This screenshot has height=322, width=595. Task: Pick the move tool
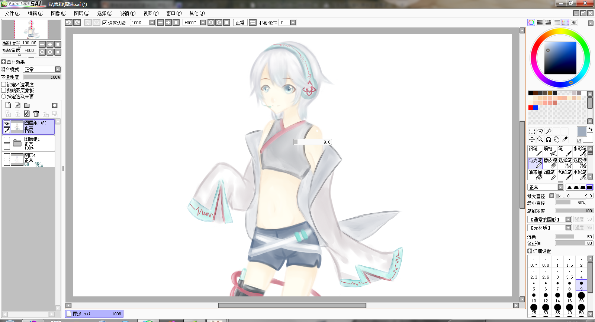click(x=532, y=139)
